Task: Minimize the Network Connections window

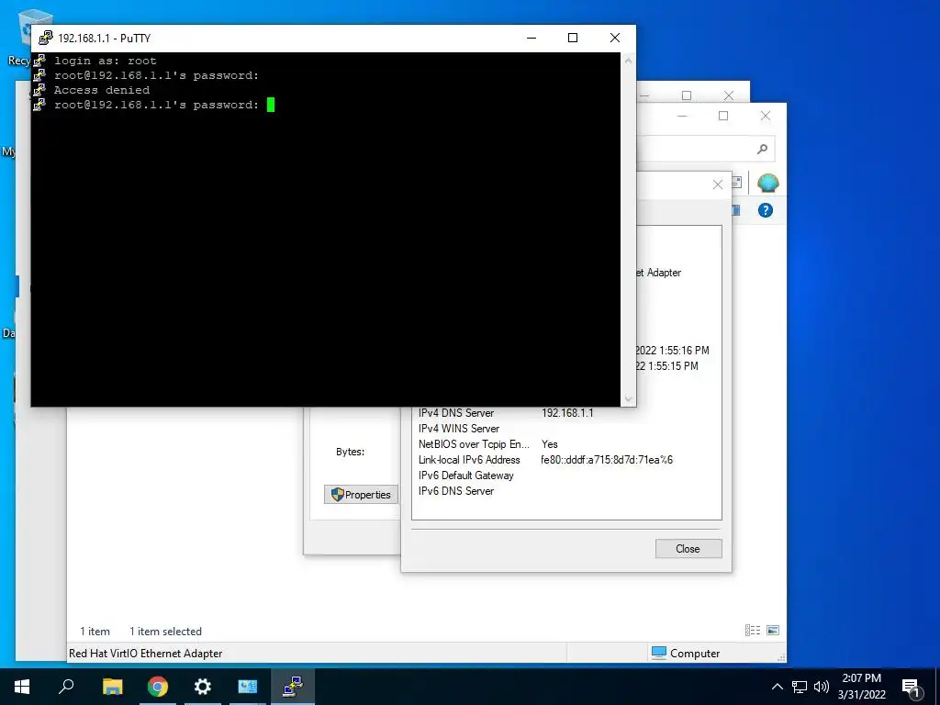Action: [x=682, y=116]
